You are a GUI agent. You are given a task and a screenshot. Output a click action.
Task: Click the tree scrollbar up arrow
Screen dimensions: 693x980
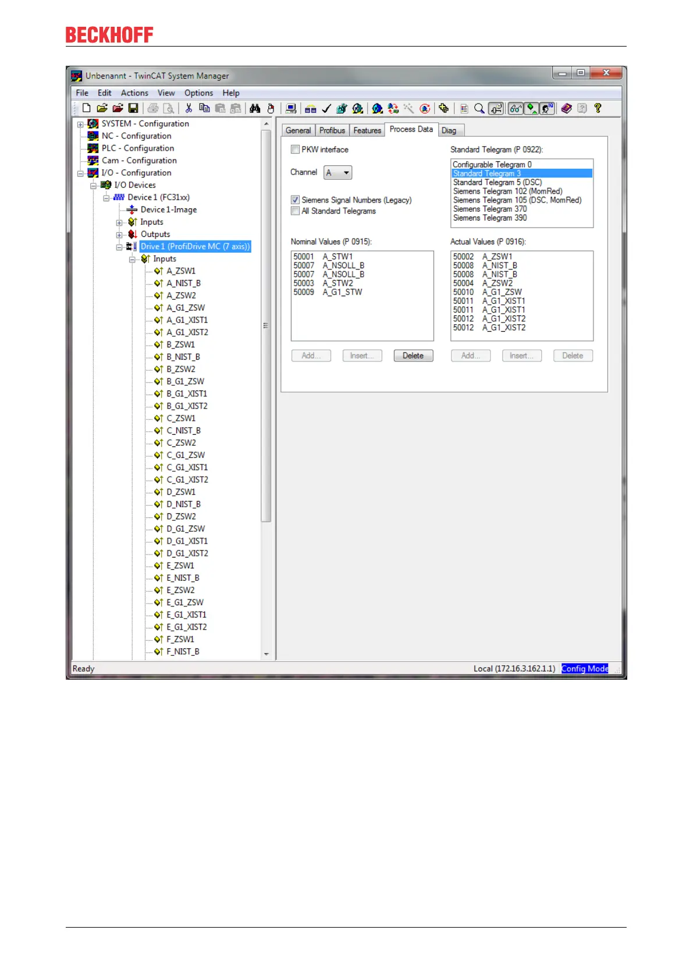pyautogui.click(x=266, y=124)
